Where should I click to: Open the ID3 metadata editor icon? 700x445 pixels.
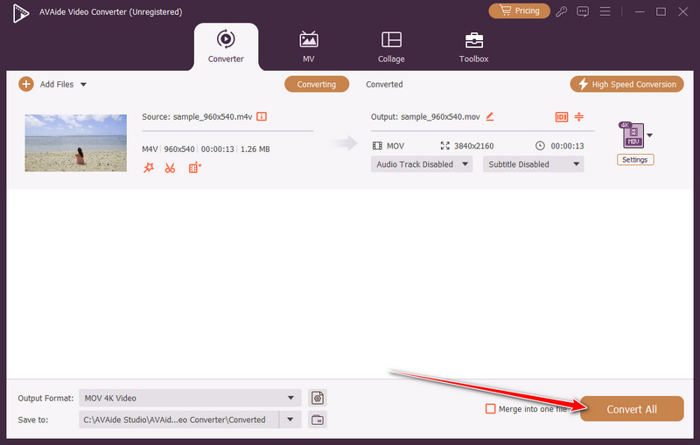pyautogui.click(x=562, y=117)
